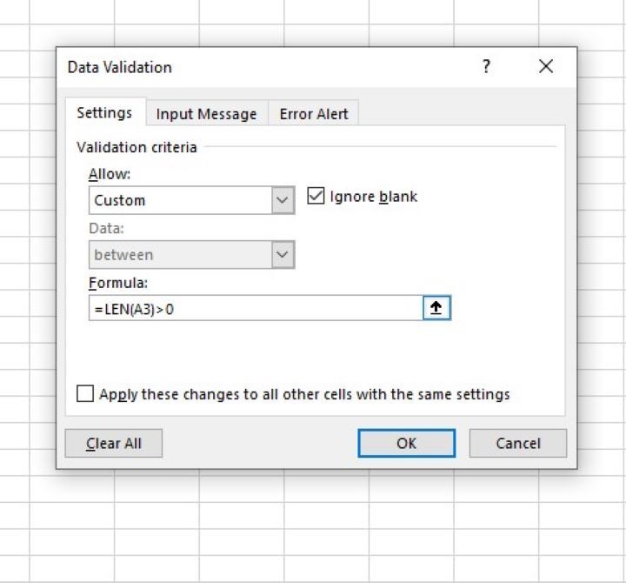Click the "Formula:" label text

point(119,283)
